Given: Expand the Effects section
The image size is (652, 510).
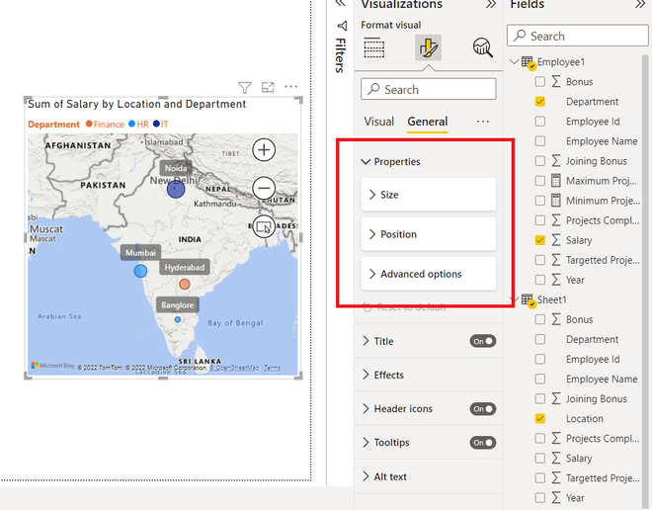Looking at the screenshot, I should [x=366, y=375].
